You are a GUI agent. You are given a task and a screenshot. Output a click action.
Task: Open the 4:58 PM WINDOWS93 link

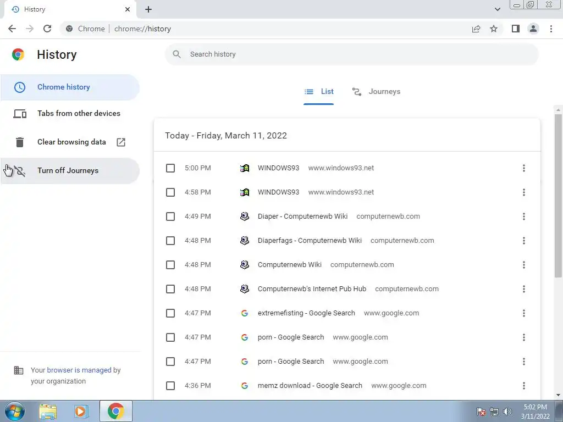click(x=278, y=192)
